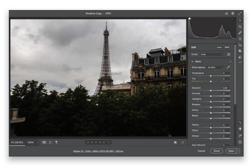The height and width of the screenshot is (166, 251).
Task: Click the Shadows slider handle
Action: click(x=211, y=107)
